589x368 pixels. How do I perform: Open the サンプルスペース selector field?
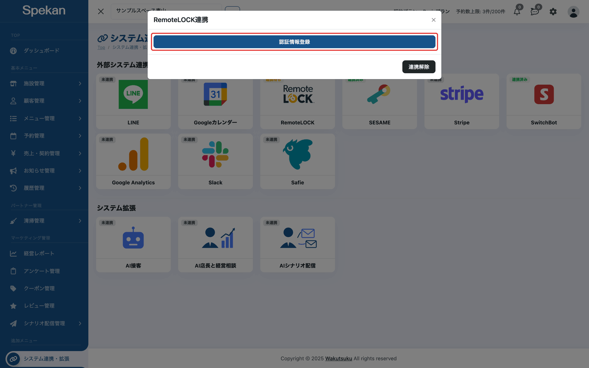tap(166, 11)
